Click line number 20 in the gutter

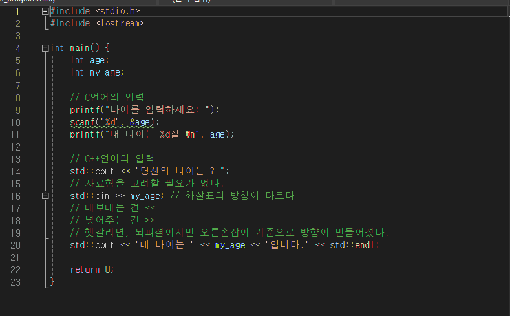(x=16, y=246)
